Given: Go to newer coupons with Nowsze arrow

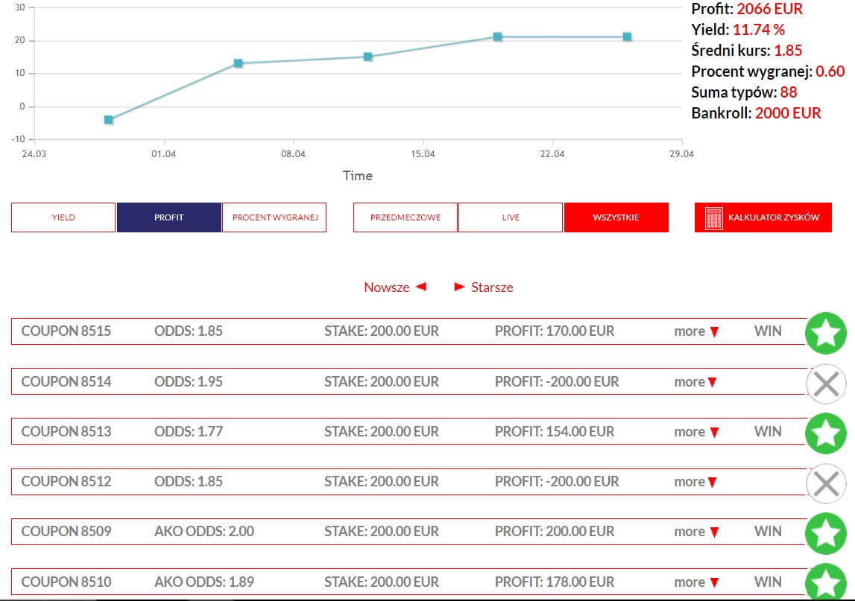Looking at the screenshot, I should (x=395, y=287).
